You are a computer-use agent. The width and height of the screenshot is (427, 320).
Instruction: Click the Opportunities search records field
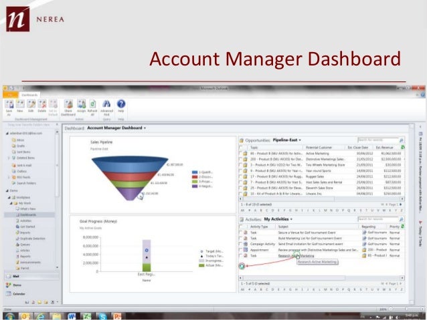377,140
